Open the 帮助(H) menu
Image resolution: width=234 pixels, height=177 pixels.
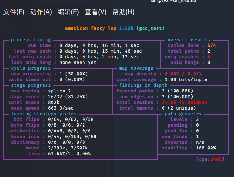(x=123, y=12)
